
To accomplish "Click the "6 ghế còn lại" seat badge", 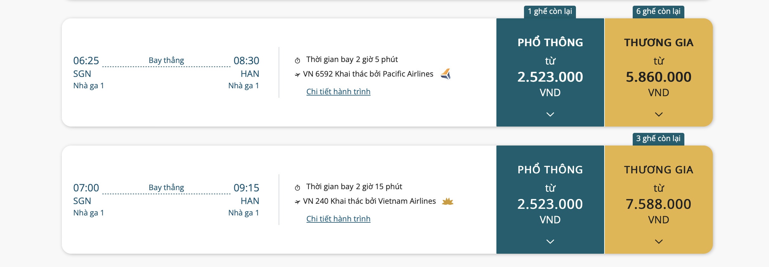I will point(658,12).
